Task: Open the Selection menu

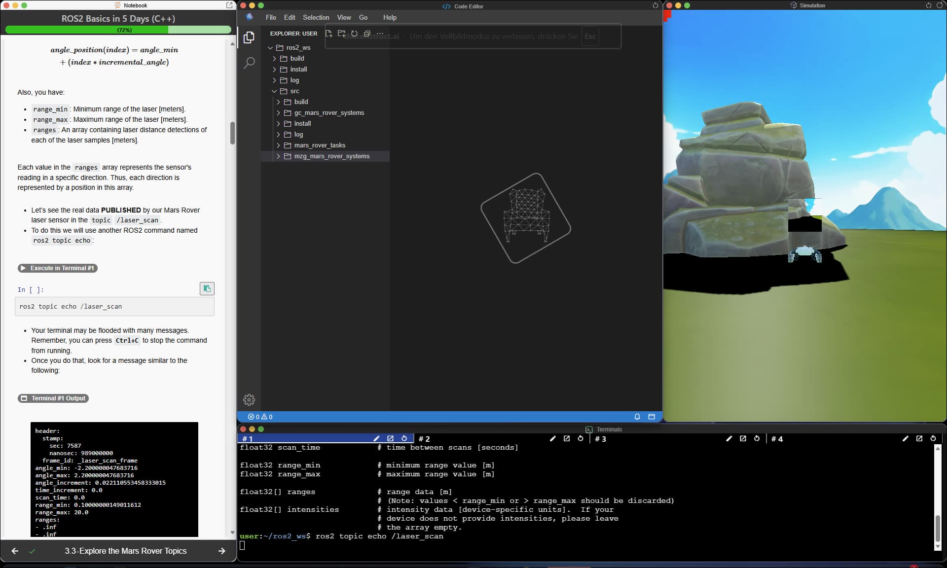Action: pyautogui.click(x=316, y=17)
